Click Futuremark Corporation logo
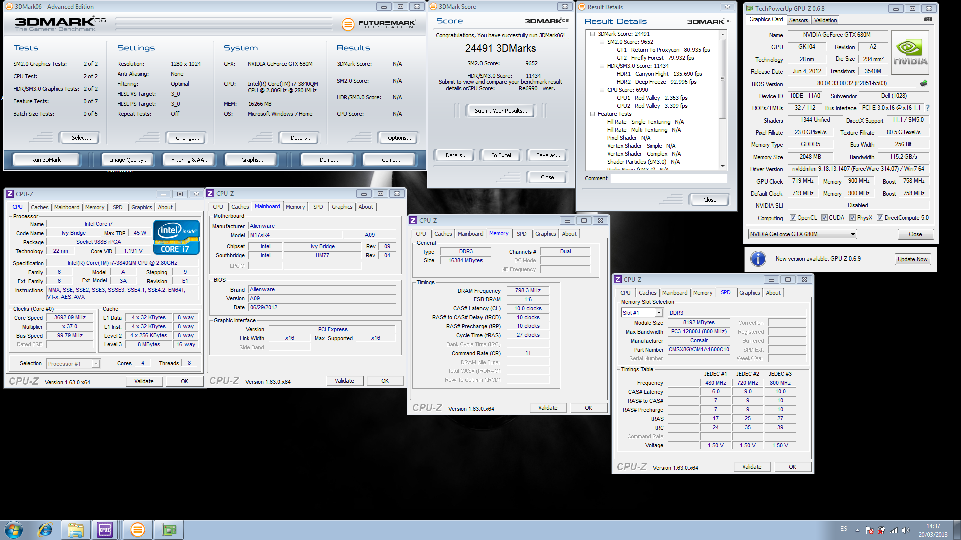961x540 pixels. point(379,24)
